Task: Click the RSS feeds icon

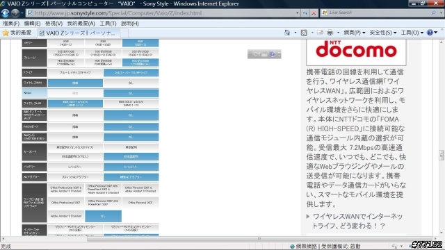Action: (304, 33)
